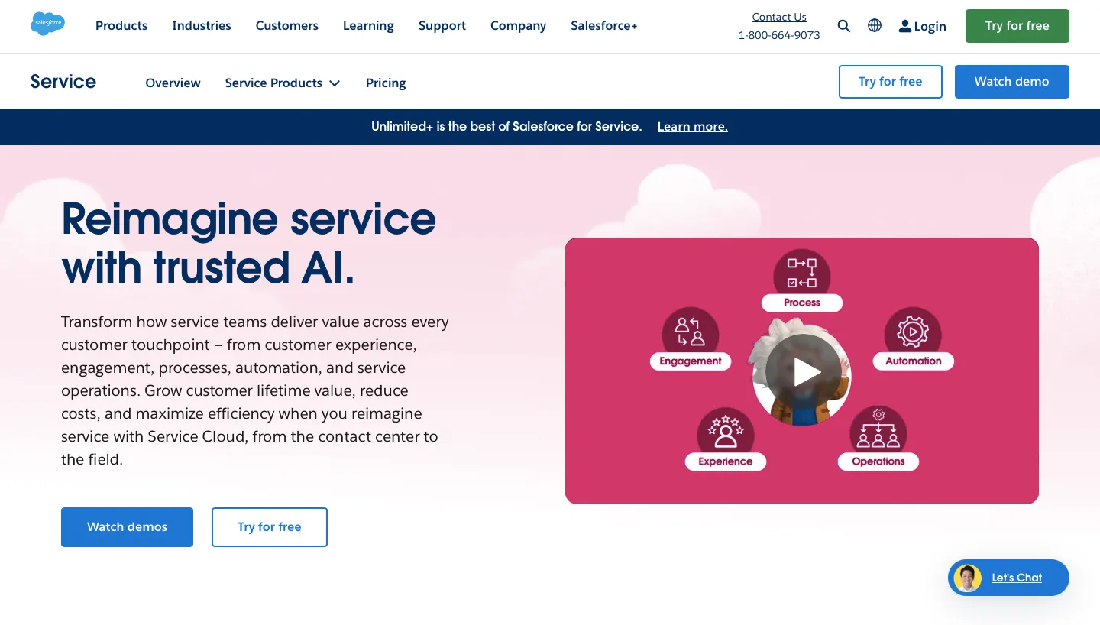Click the chat agent avatar icon
The height and width of the screenshot is (625, 1100).
click(967, 578)
